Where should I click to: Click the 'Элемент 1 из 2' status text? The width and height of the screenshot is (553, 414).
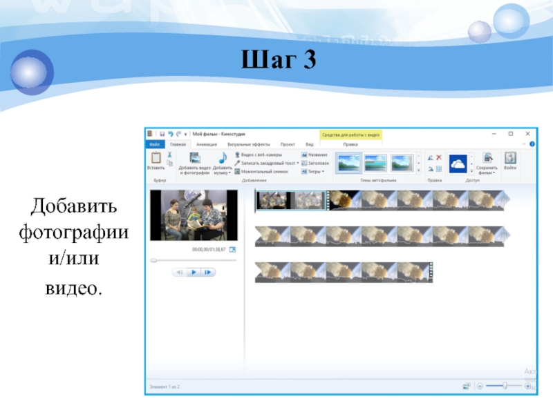tap(165, 386)
